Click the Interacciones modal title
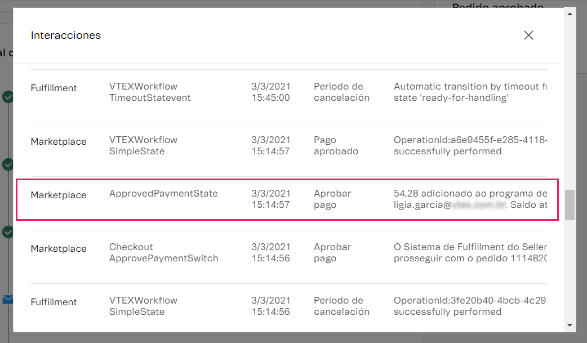This screenshot has height=343, width=587. point(65,35)
